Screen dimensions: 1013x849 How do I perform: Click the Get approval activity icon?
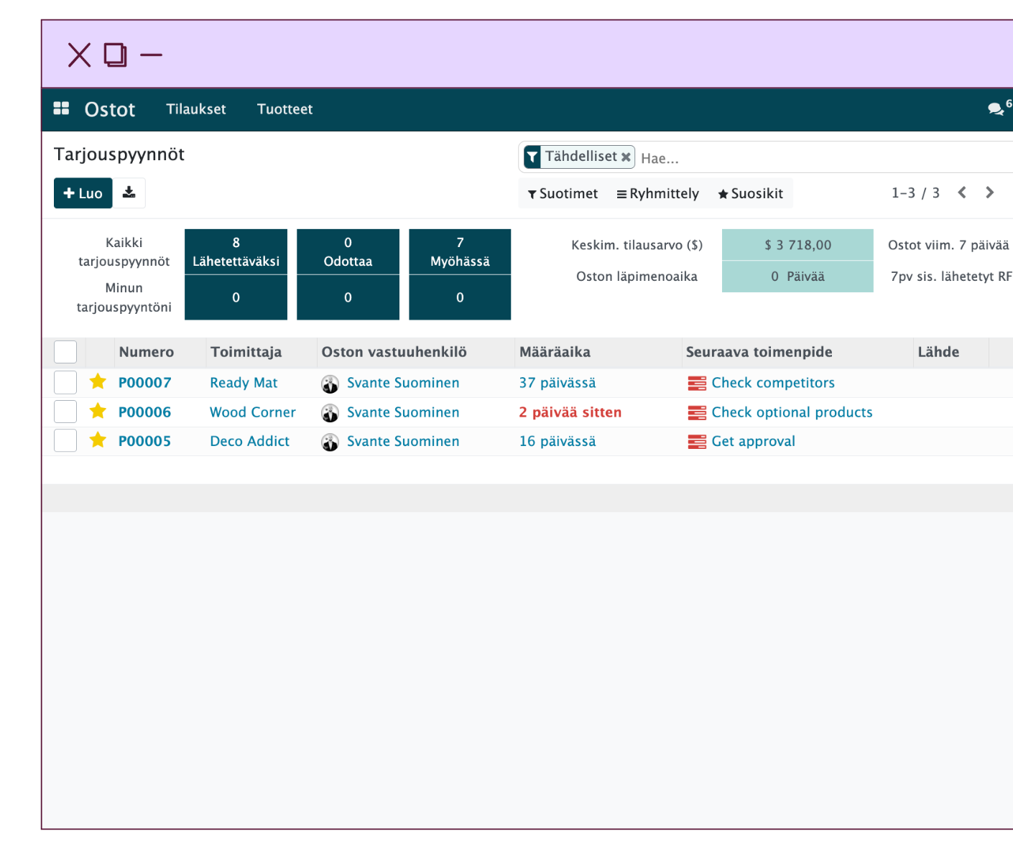696,441
